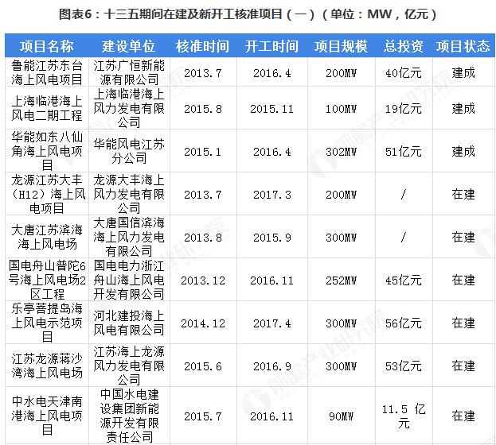The image size is (496, 445).
Task: Select the 江苏龙源蒋沙湾海上风电场 cell
Action: point(46,366)
